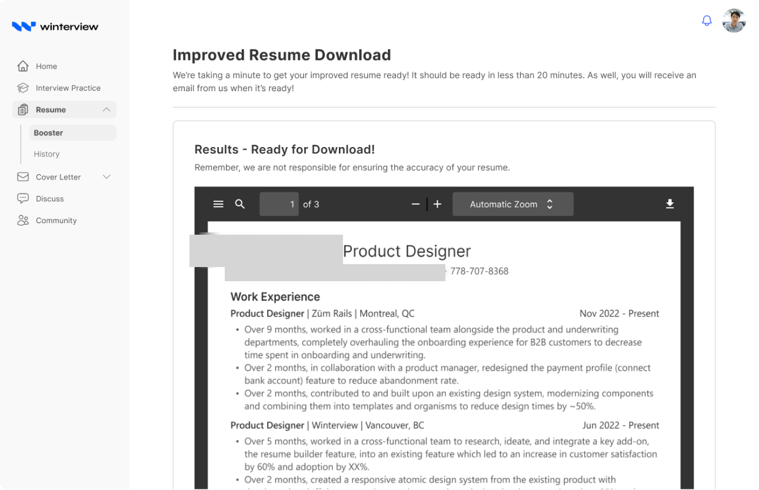Collapse the Resume section chevron
This screenshot has width=759, height=490.
(106, 109)
